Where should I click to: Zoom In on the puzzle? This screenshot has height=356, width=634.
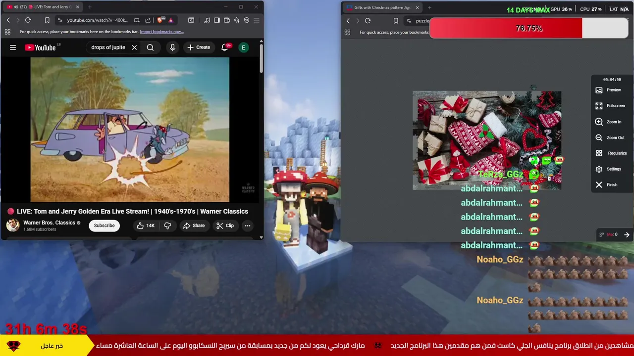pos(609,122)
